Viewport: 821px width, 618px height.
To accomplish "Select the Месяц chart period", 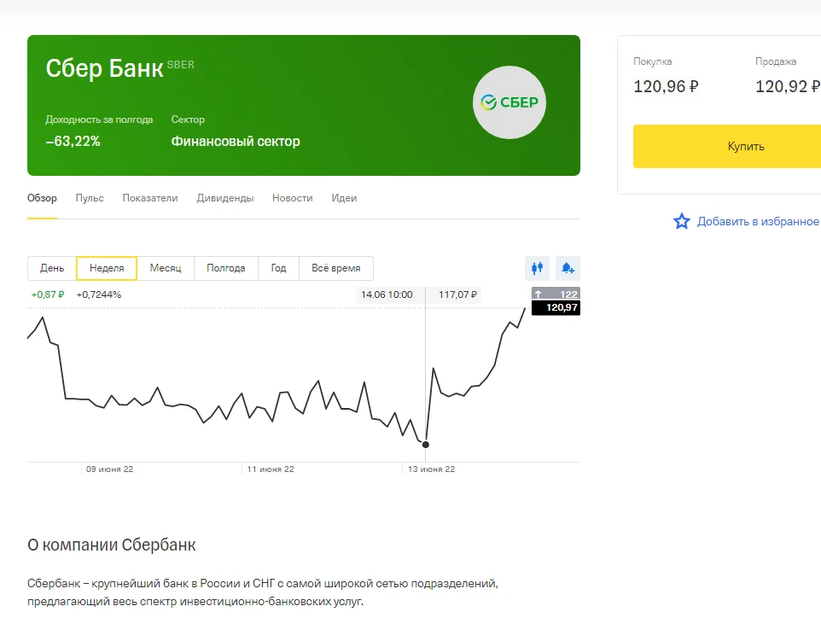I will (166, 268).
